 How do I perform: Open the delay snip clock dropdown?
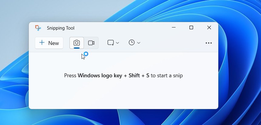pyautogui.click(x=134, y=43)
